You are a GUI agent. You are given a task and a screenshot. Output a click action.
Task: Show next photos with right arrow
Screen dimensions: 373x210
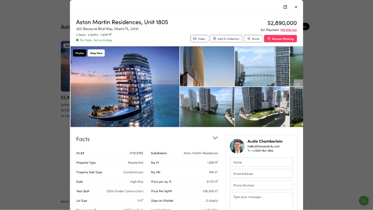pyautogui.click(x=298, y=84)
